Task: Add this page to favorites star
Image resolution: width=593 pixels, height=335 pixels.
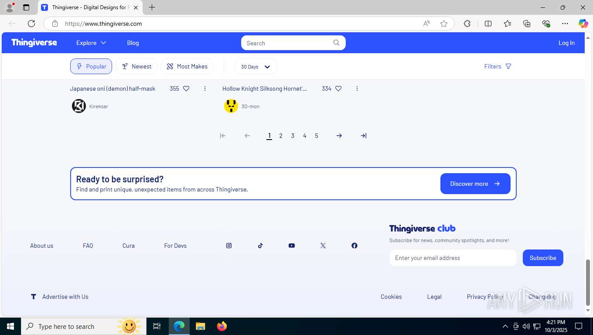Action: (444, 24)
